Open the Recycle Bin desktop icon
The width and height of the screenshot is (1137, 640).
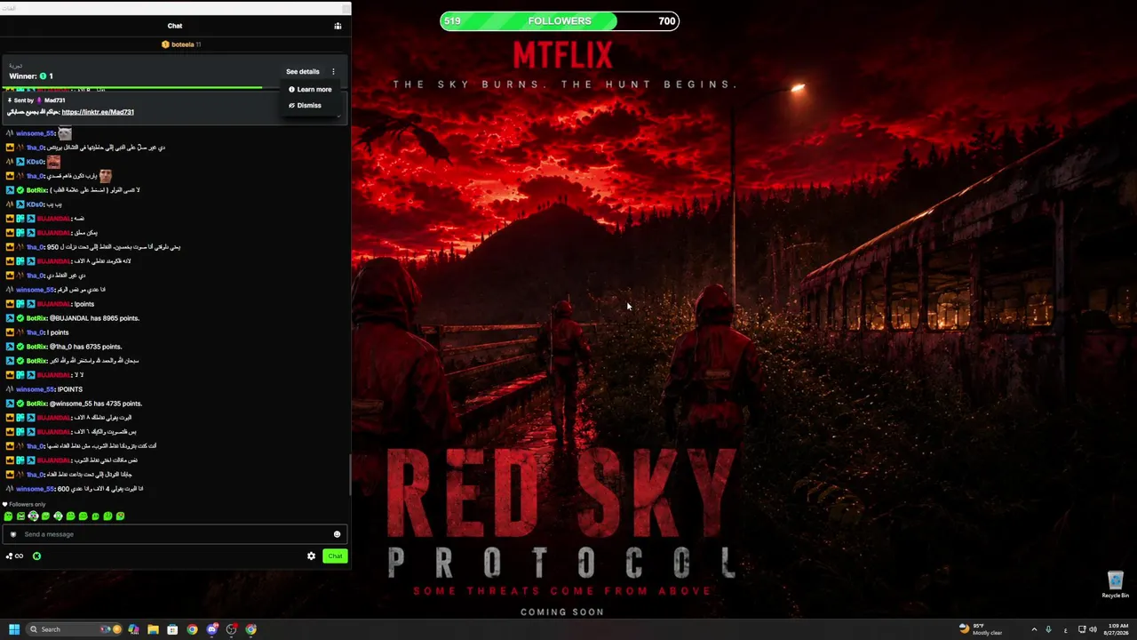point(1116,585)
